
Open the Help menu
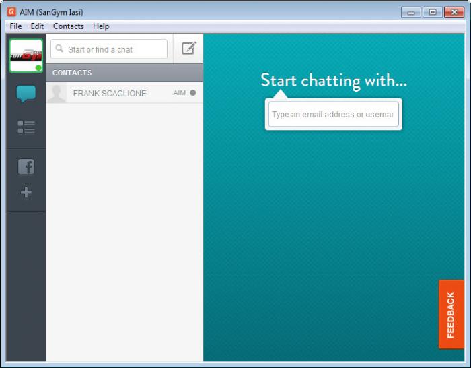point(101,26)
